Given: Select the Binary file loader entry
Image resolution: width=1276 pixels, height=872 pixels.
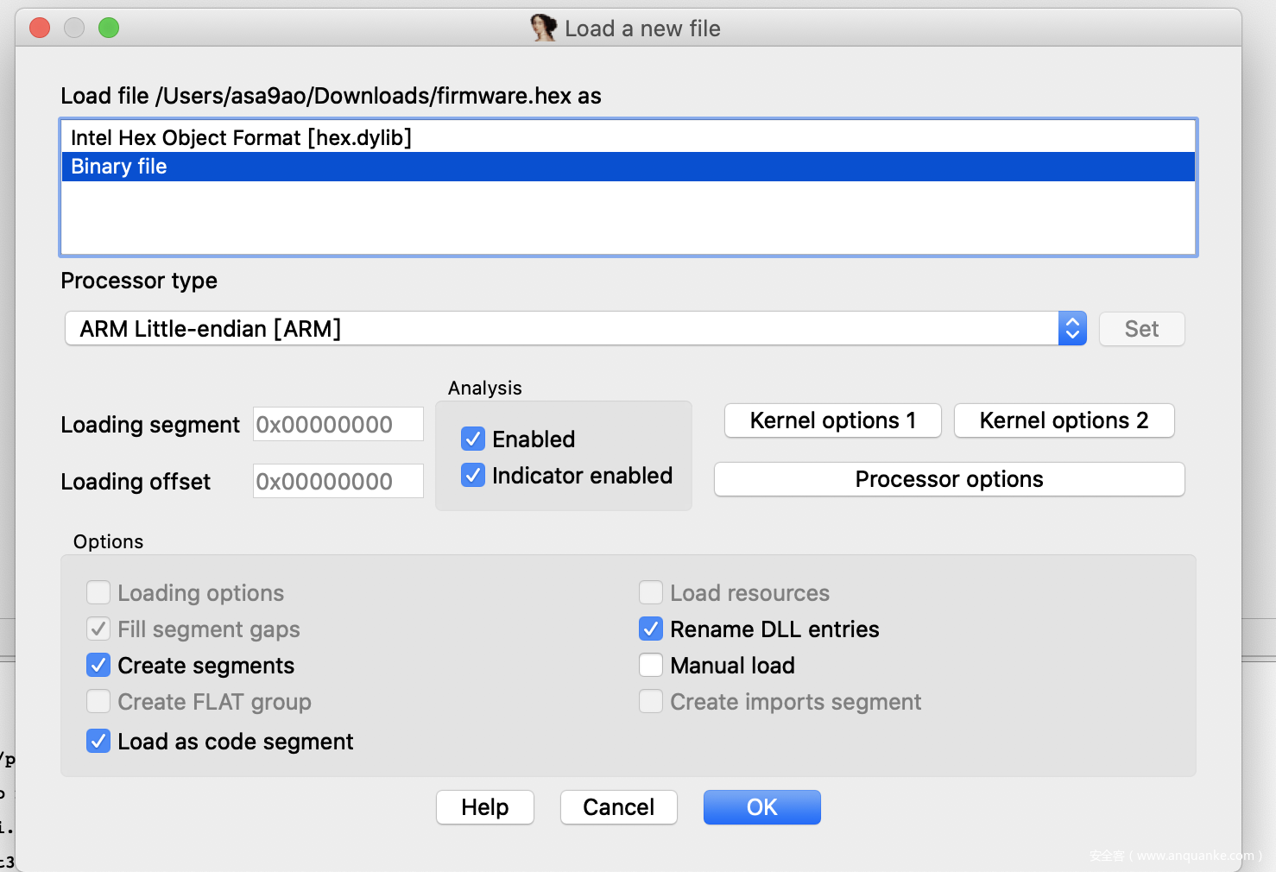Looking at the screenshot, I should tap(119, 167).
